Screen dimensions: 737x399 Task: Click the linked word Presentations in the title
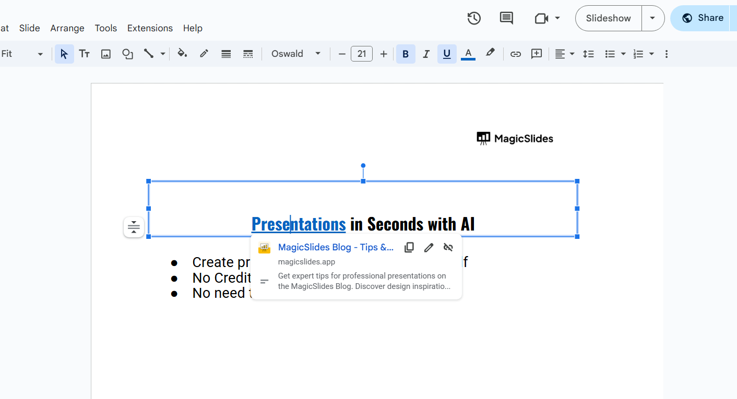[299, 224]
